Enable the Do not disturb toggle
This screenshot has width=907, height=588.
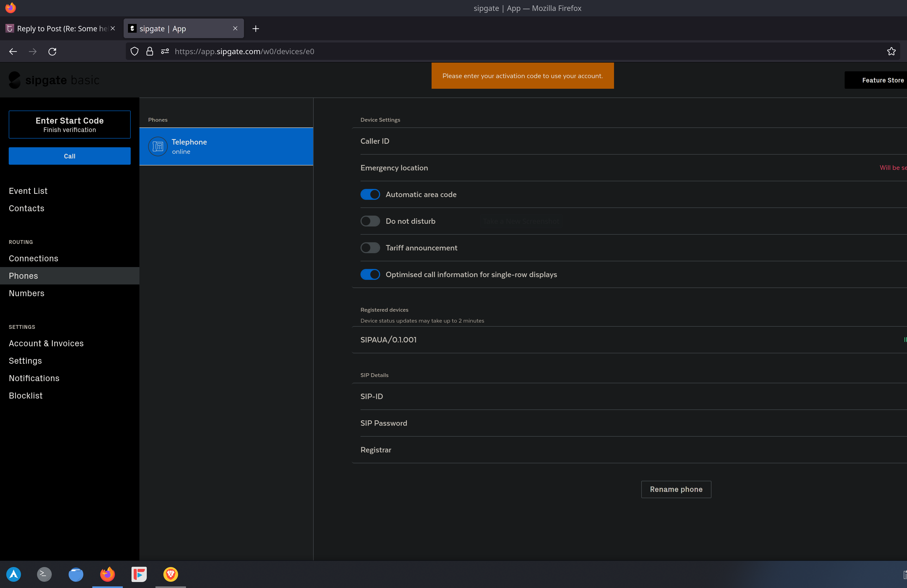coord(370,221)
